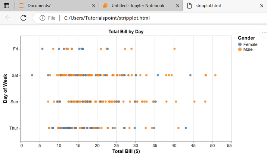This screenshot has width=267, height=159.
Task: Click the Total Bill ($) axis title
Action: click(x=126, y=151)
